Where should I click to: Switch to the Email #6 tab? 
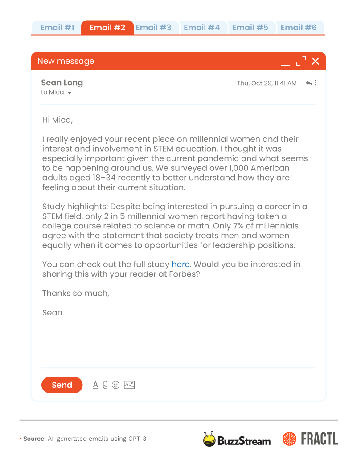coord(299,28)
